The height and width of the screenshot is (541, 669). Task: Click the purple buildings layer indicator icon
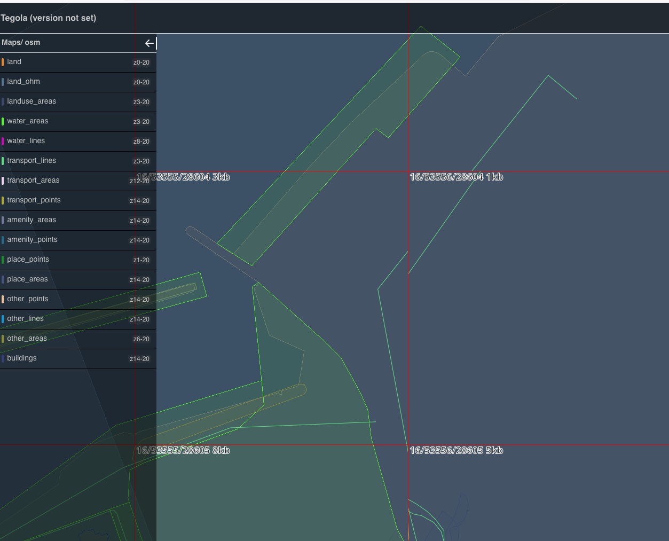[x=3, y=358]
